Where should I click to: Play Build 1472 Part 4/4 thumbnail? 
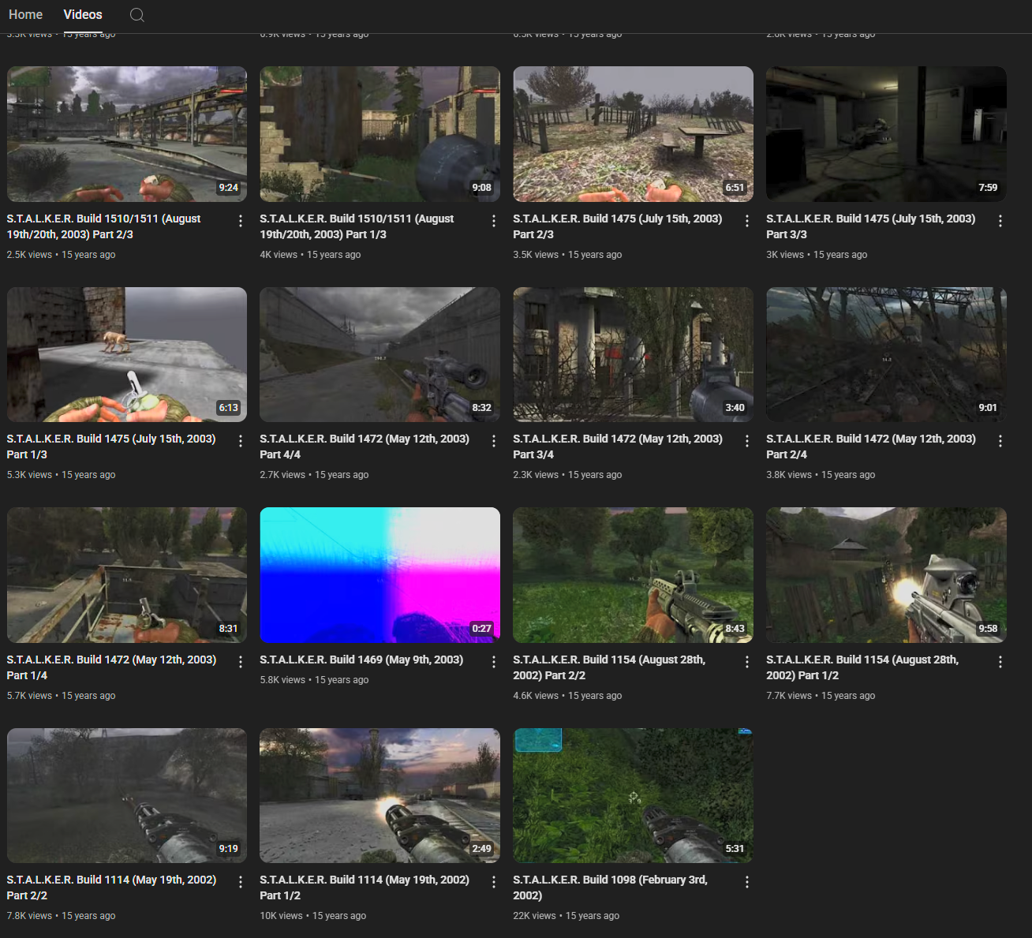click(x=380, y=354)
